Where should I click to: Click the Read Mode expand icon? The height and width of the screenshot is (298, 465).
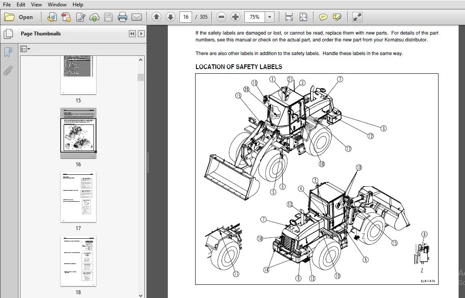[357, 17]
